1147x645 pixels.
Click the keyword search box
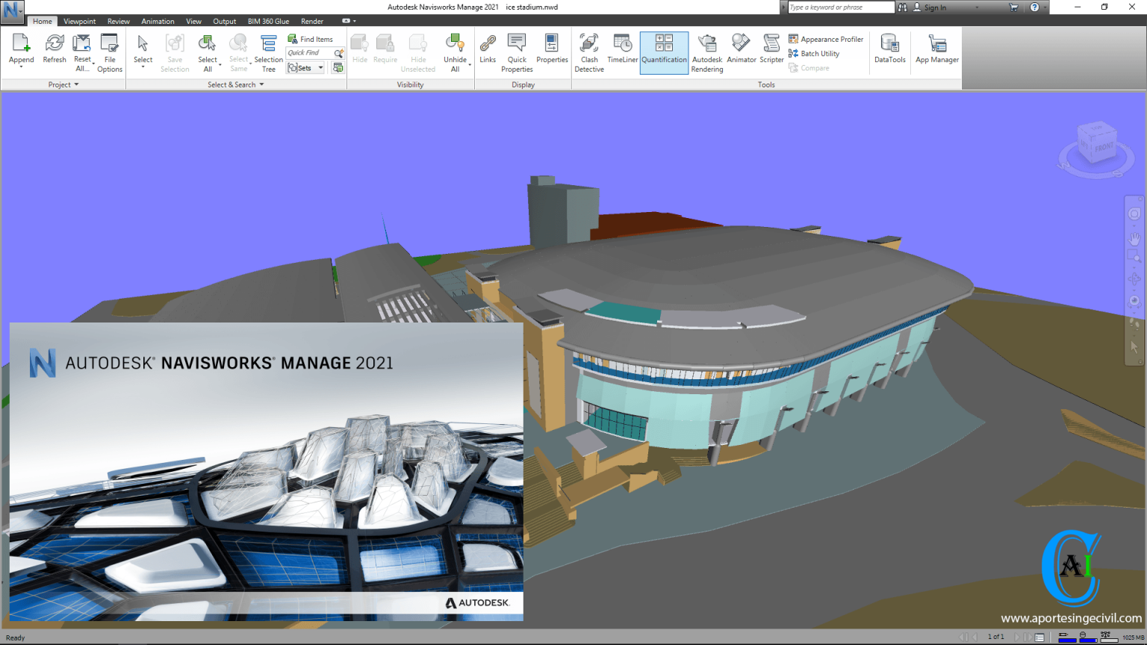coord(841,7)
